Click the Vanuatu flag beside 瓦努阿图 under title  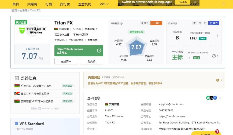56,29
